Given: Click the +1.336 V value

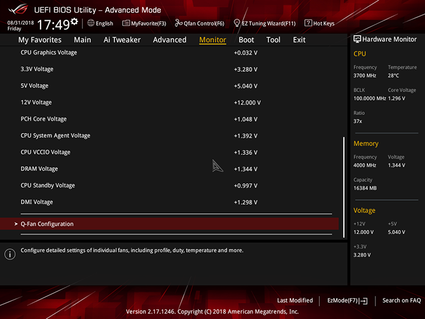Looking at the screenshot, I should (x=246, y=152).
